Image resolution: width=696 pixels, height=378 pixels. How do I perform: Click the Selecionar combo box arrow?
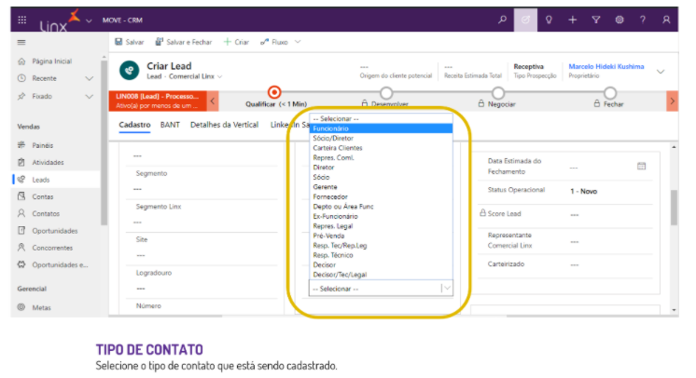(x=447, y=289)
